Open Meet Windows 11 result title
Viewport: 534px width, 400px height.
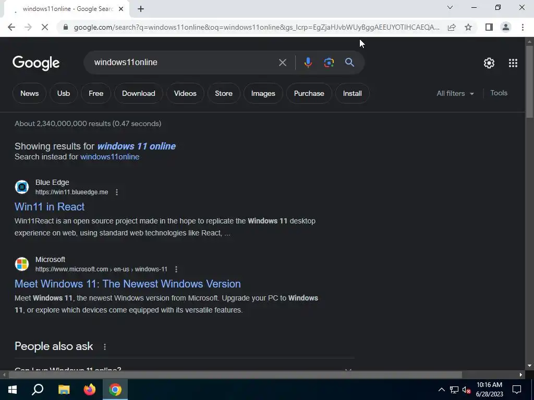128,284
